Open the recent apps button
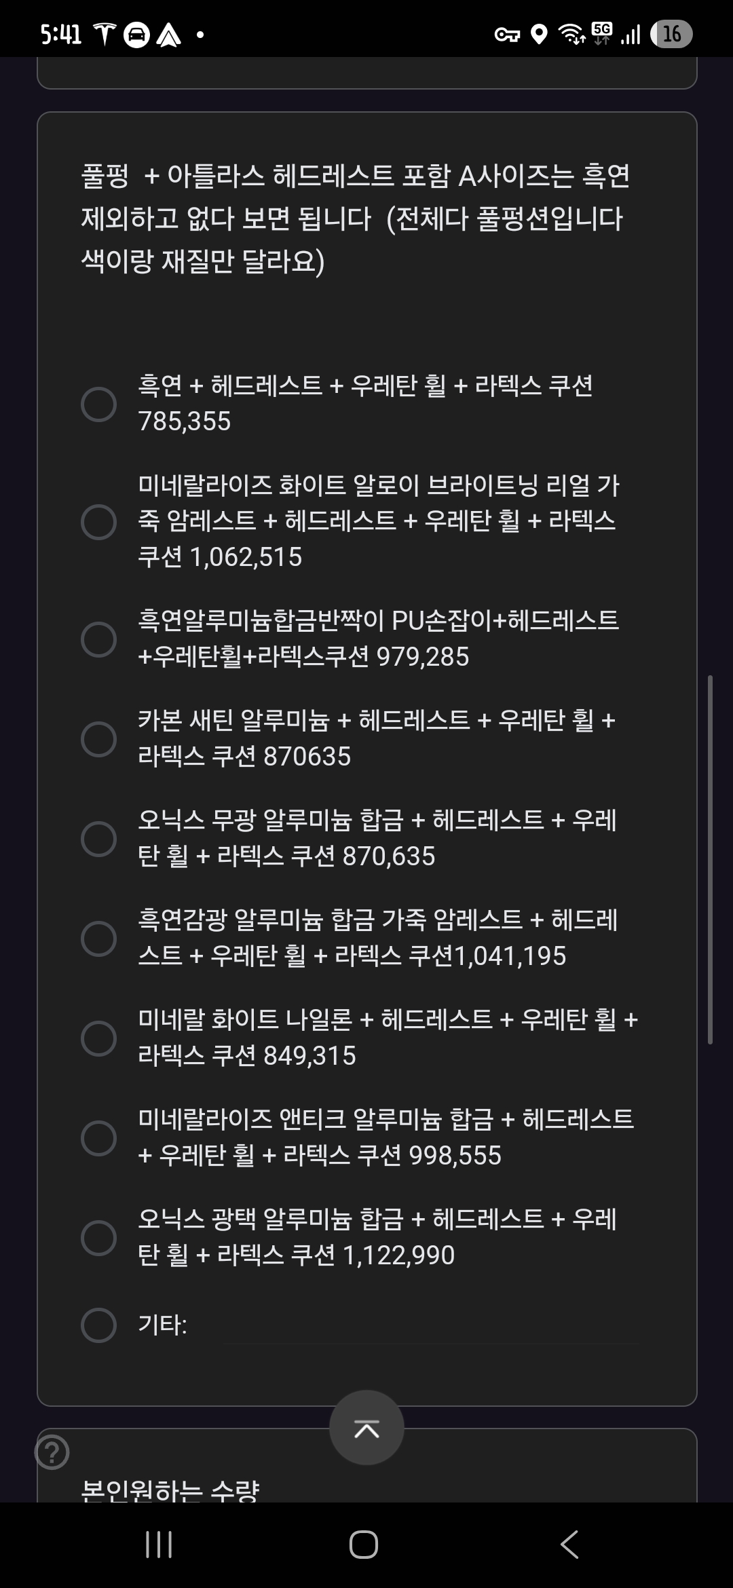Viewport: 733px width, 1588px height. [159, 1545]
